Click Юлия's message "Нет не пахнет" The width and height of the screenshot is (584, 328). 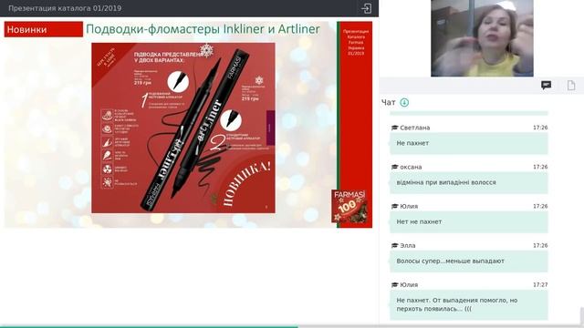point(469,222)
